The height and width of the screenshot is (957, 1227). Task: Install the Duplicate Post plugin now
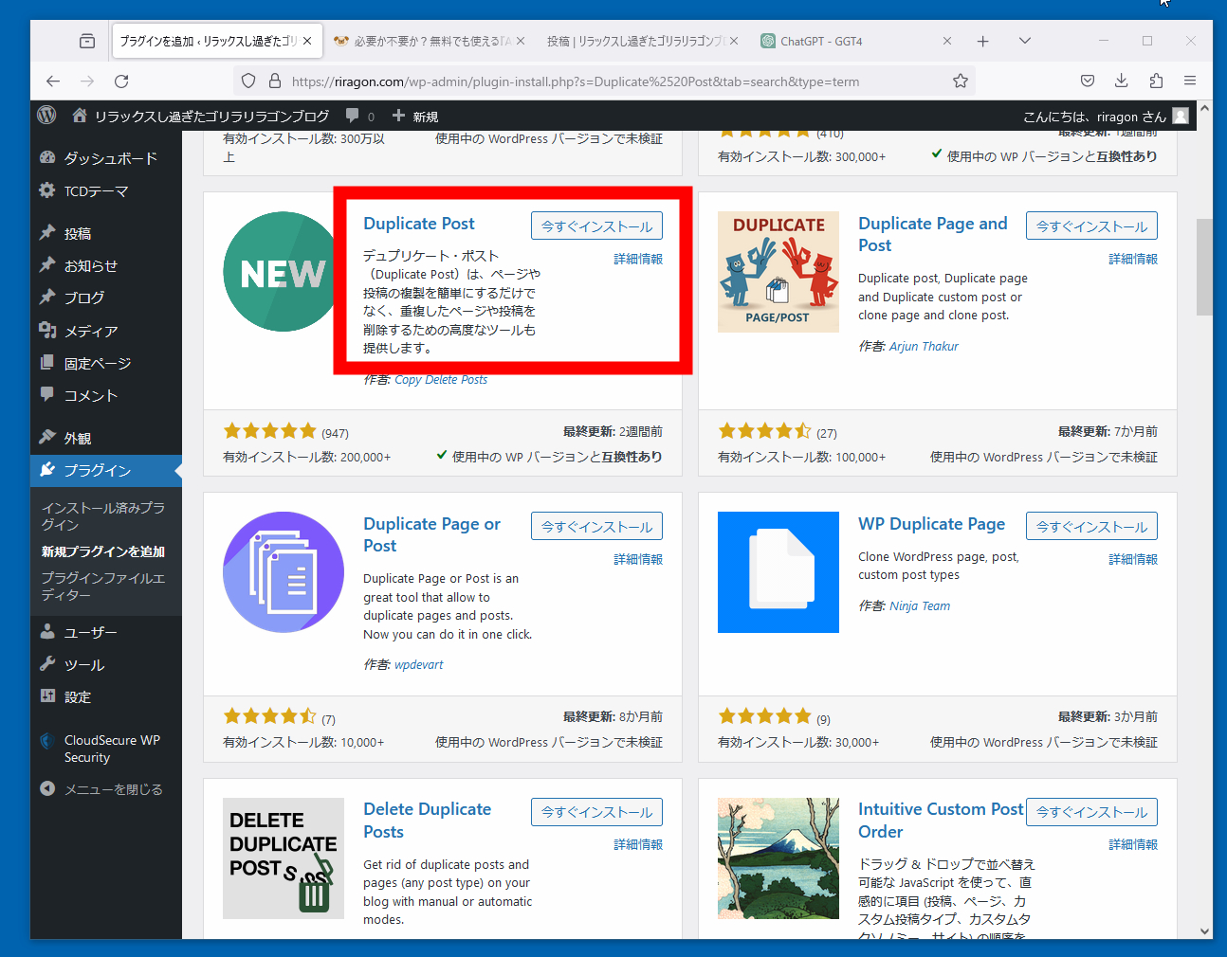[596, 226]
